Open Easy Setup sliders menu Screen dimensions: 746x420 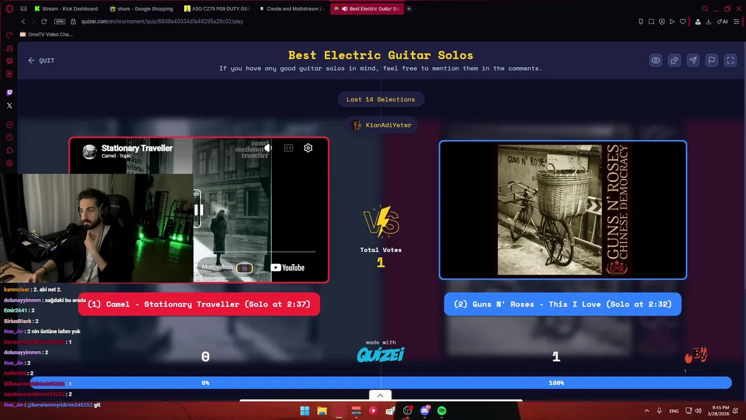pyautogui.click(x=736, y=22)
